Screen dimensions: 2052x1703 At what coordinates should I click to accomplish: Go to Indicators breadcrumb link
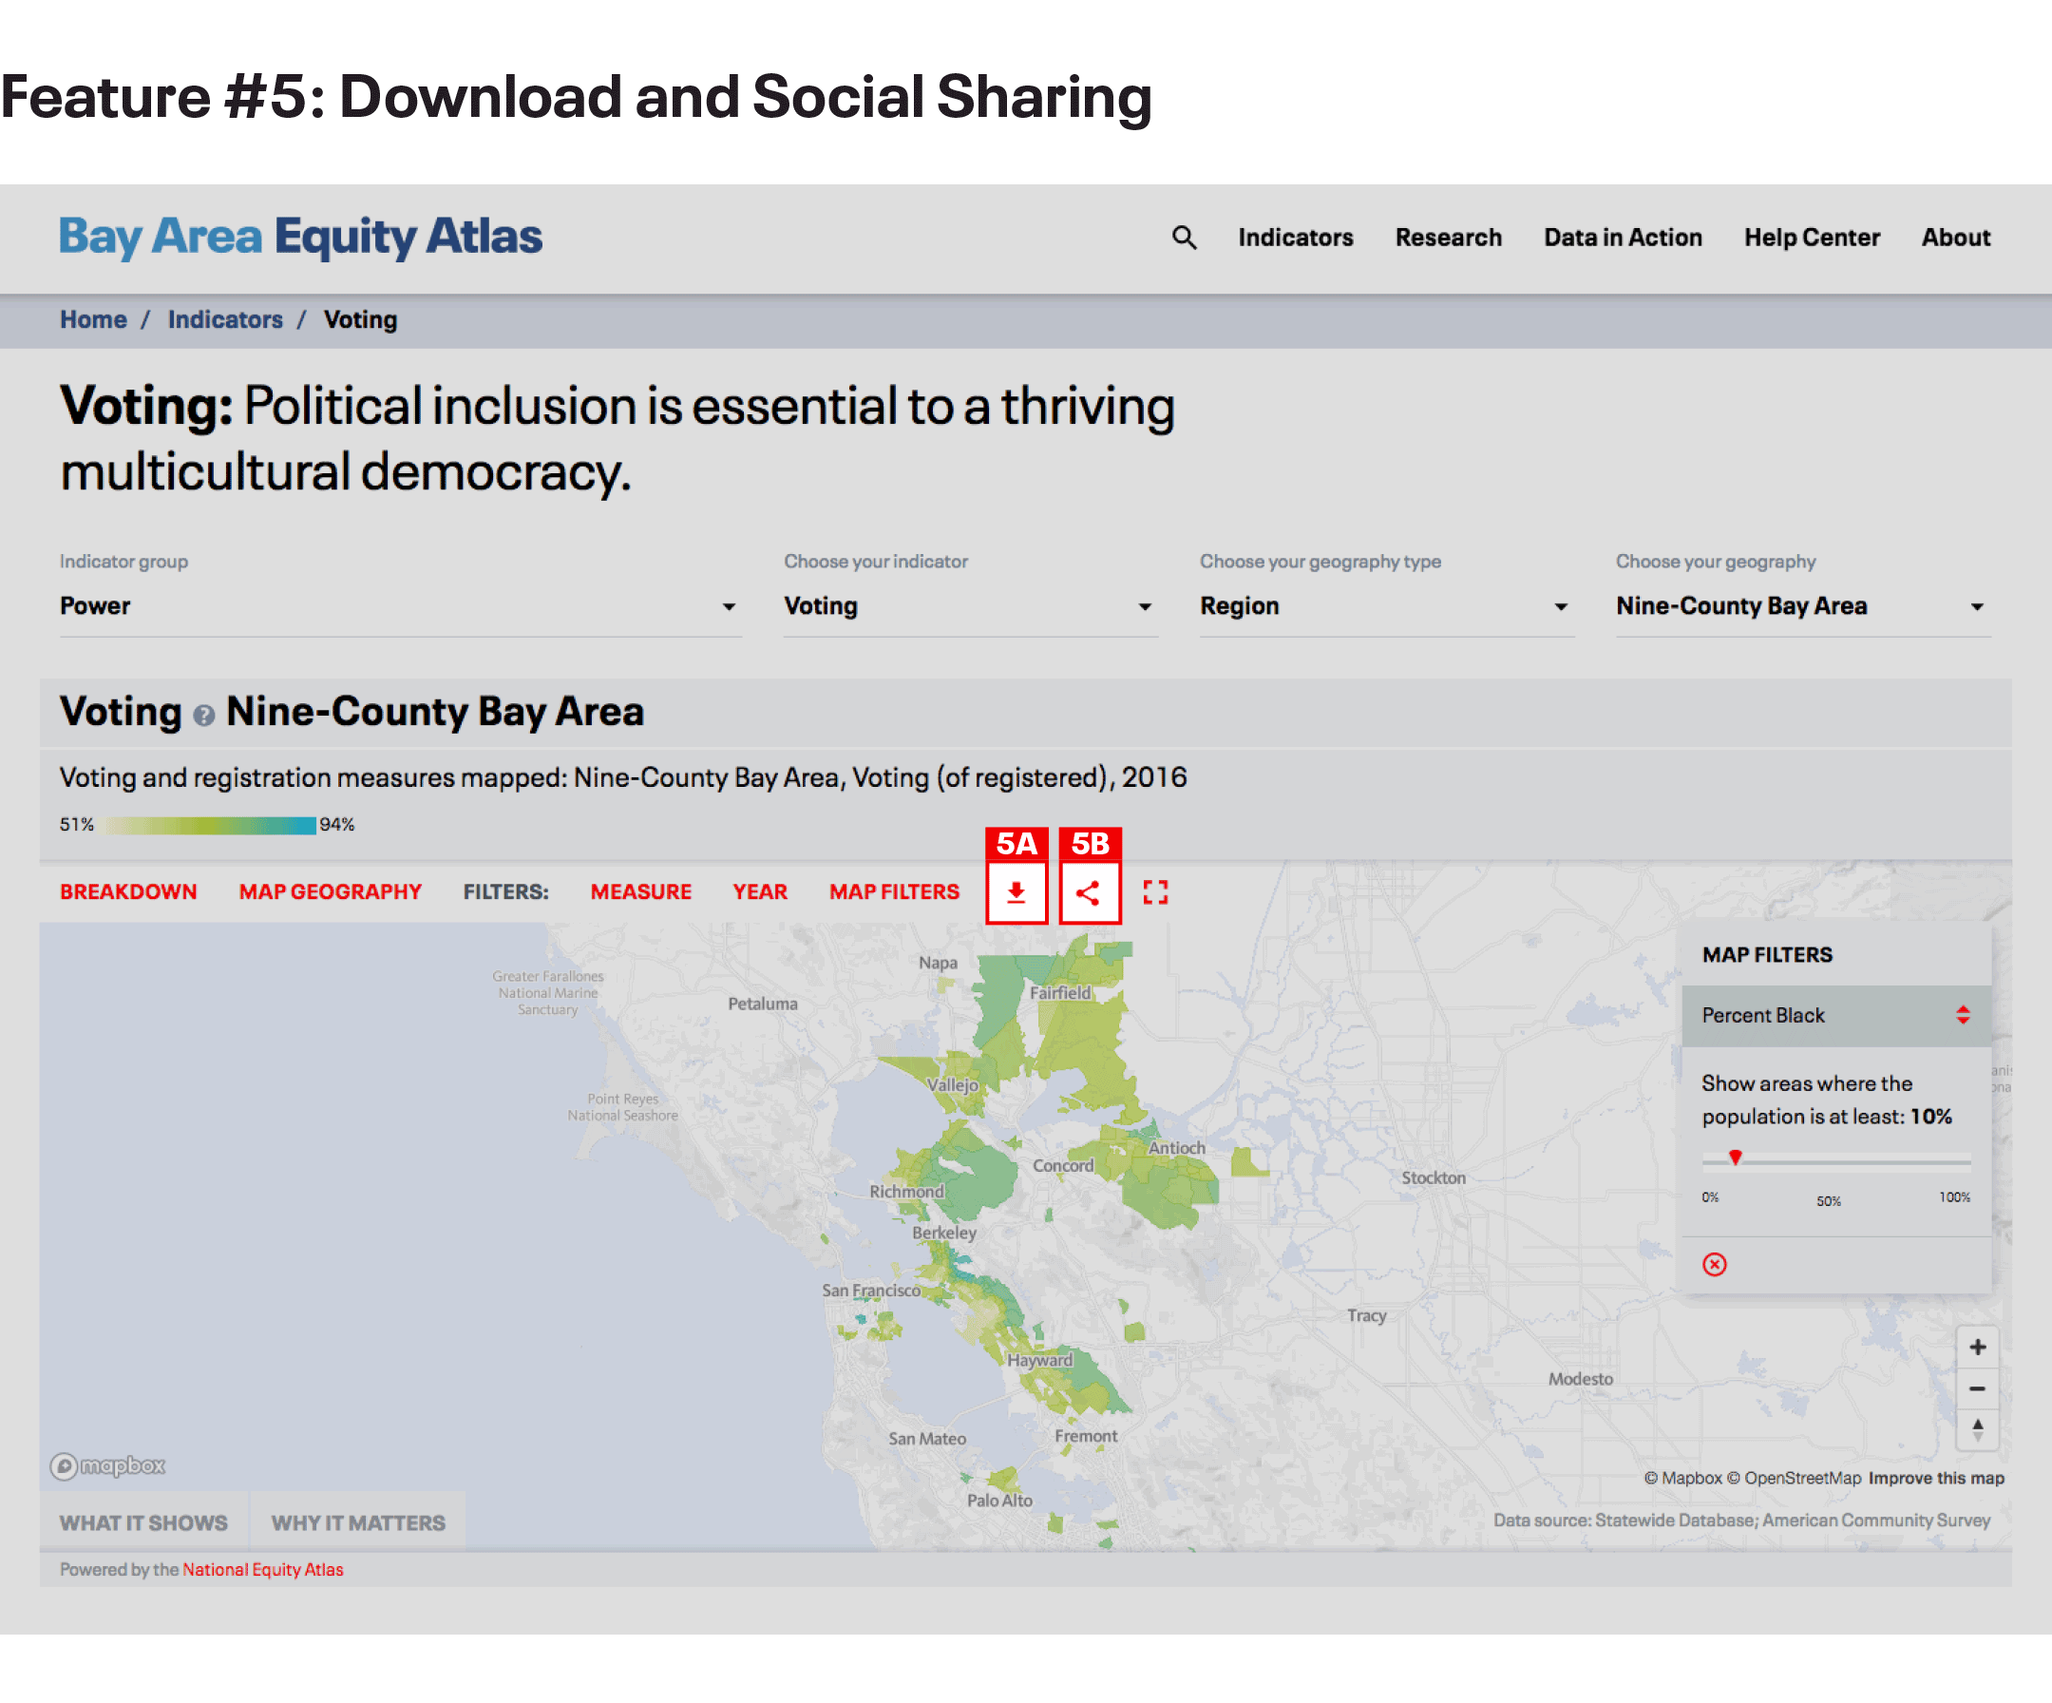coord(225,319)
